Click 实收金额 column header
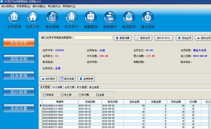 [x=176, y=102]
